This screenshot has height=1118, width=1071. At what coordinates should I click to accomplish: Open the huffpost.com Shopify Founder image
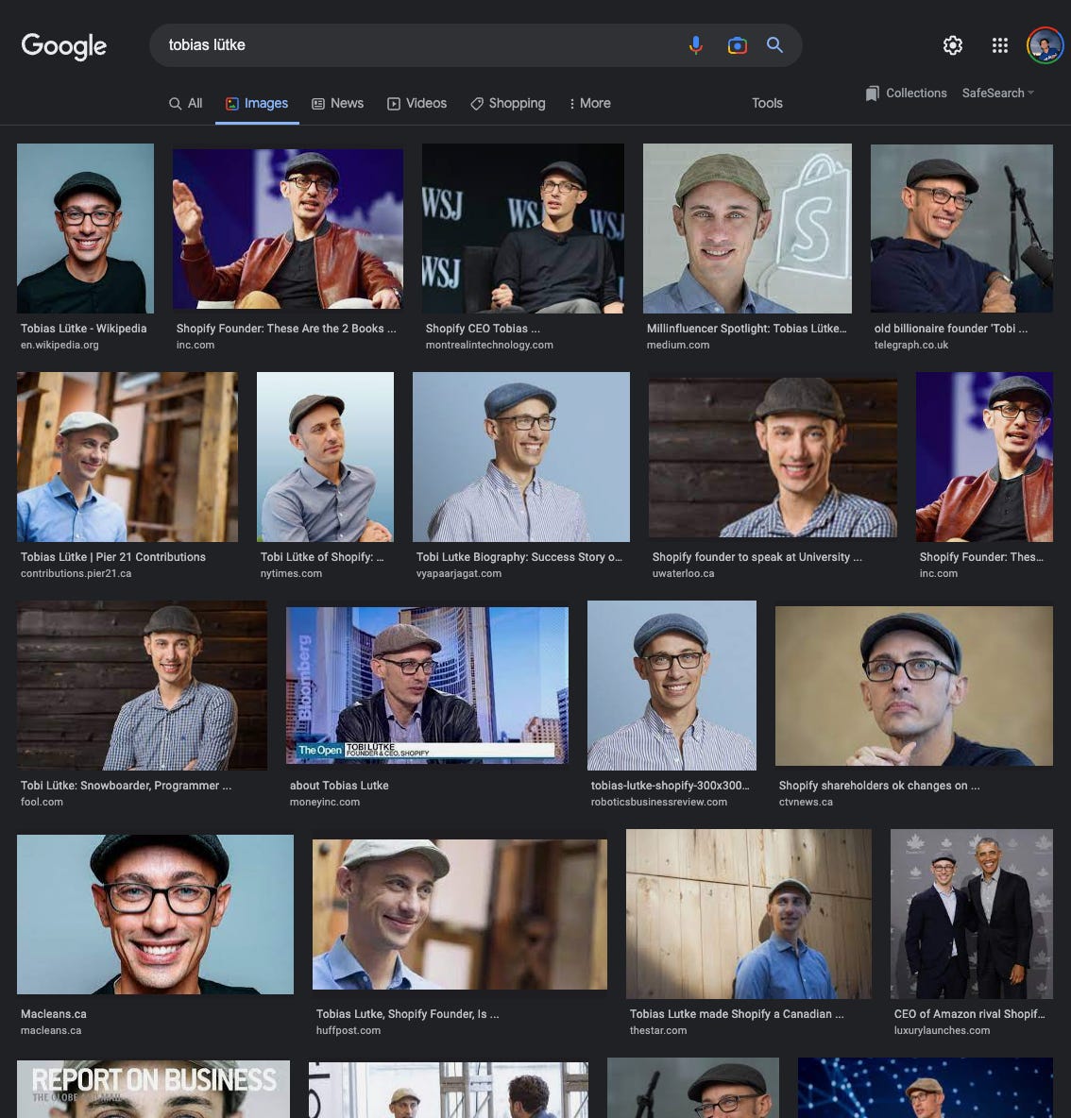pos(460,914)
